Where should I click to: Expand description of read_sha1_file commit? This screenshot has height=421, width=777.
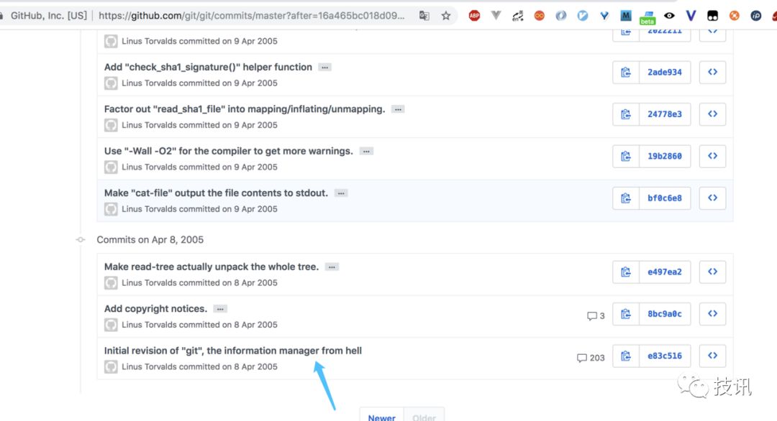pos(398,109)
